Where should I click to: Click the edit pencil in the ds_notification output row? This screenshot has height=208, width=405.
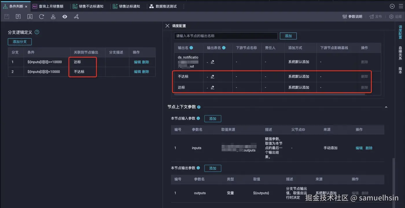click(213, 62)
